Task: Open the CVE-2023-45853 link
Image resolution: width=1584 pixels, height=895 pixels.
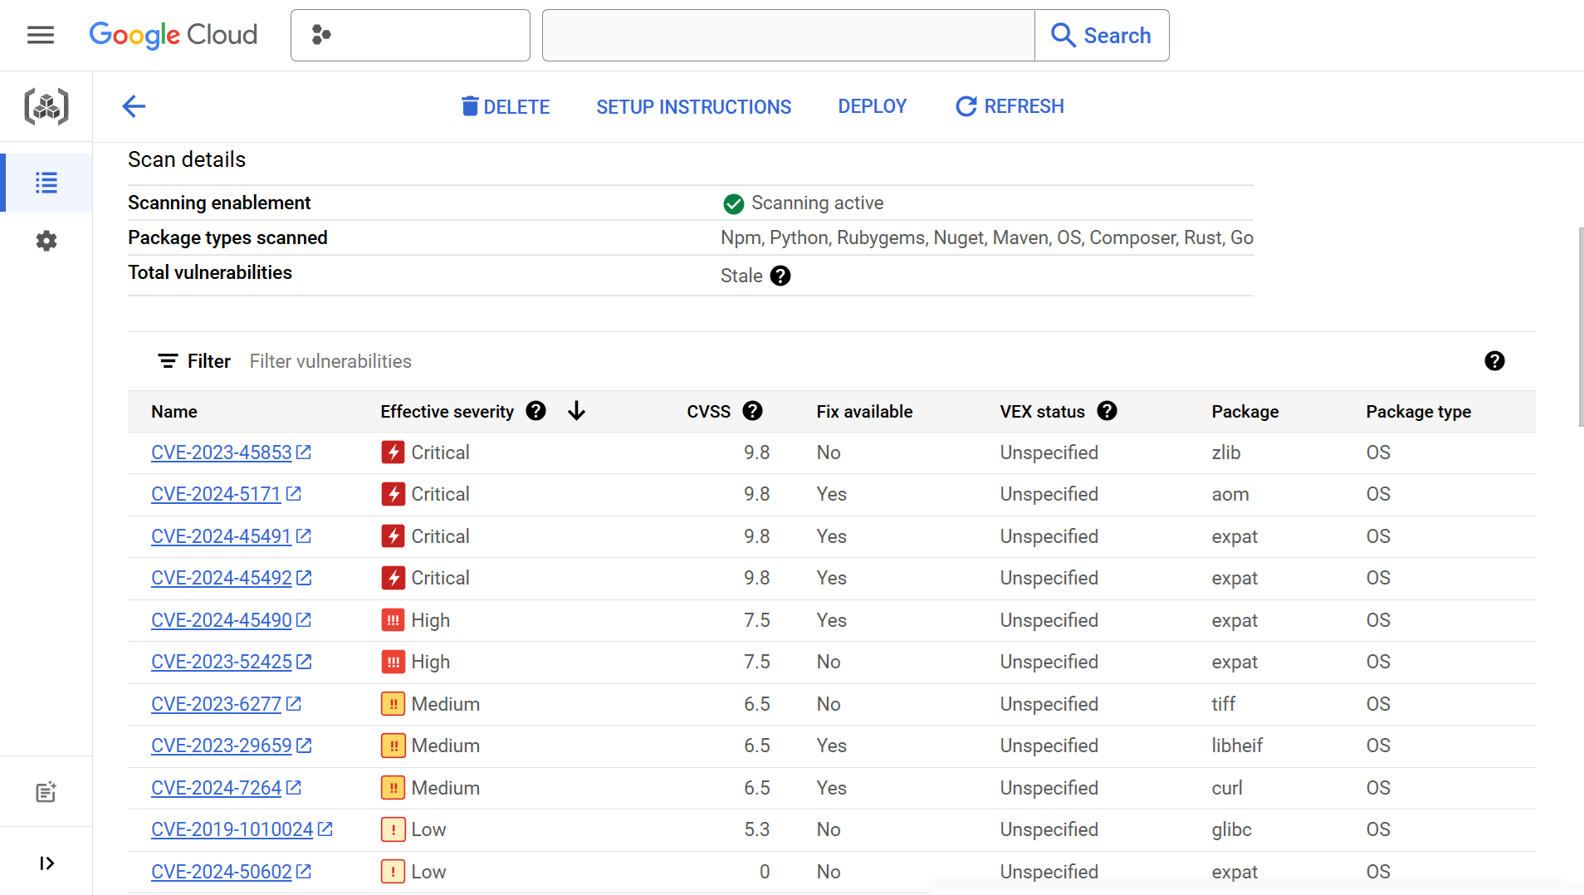Action: 222,452
